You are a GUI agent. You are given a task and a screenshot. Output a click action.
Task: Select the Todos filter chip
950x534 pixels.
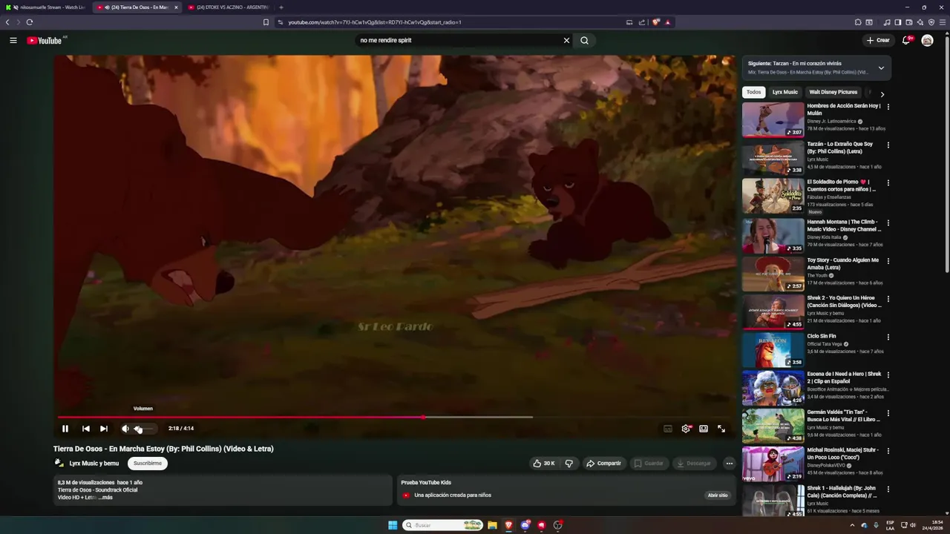pos(754,92)
